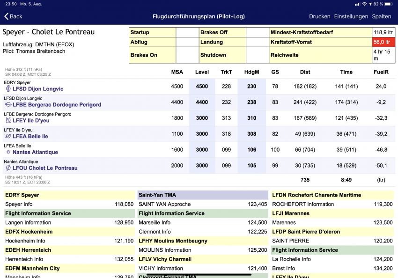Tap the empty Abflug time field
The height and width of the screenshot is (278, 398).
(187, 42)
